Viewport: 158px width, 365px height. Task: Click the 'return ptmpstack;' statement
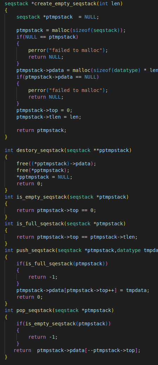(41, 130)
